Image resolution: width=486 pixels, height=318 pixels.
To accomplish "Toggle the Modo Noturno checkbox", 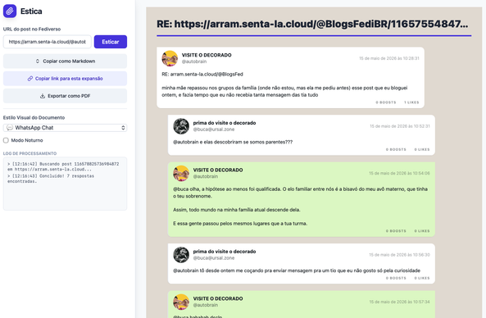I will pyautogui.click(x=6, y=140).
